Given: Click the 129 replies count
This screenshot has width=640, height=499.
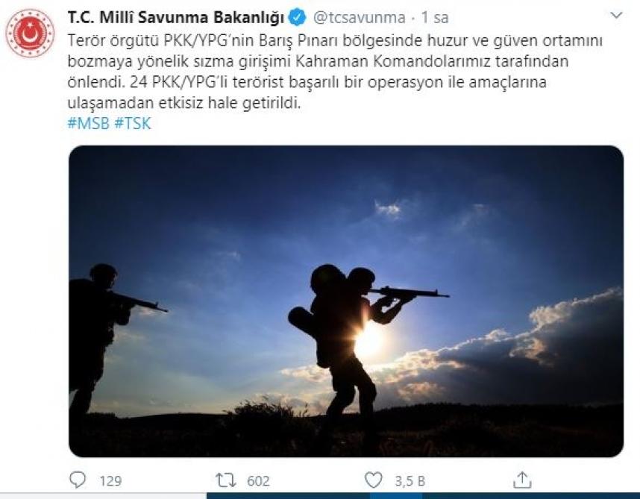Looking at the screenshot, I should (110, 480).
